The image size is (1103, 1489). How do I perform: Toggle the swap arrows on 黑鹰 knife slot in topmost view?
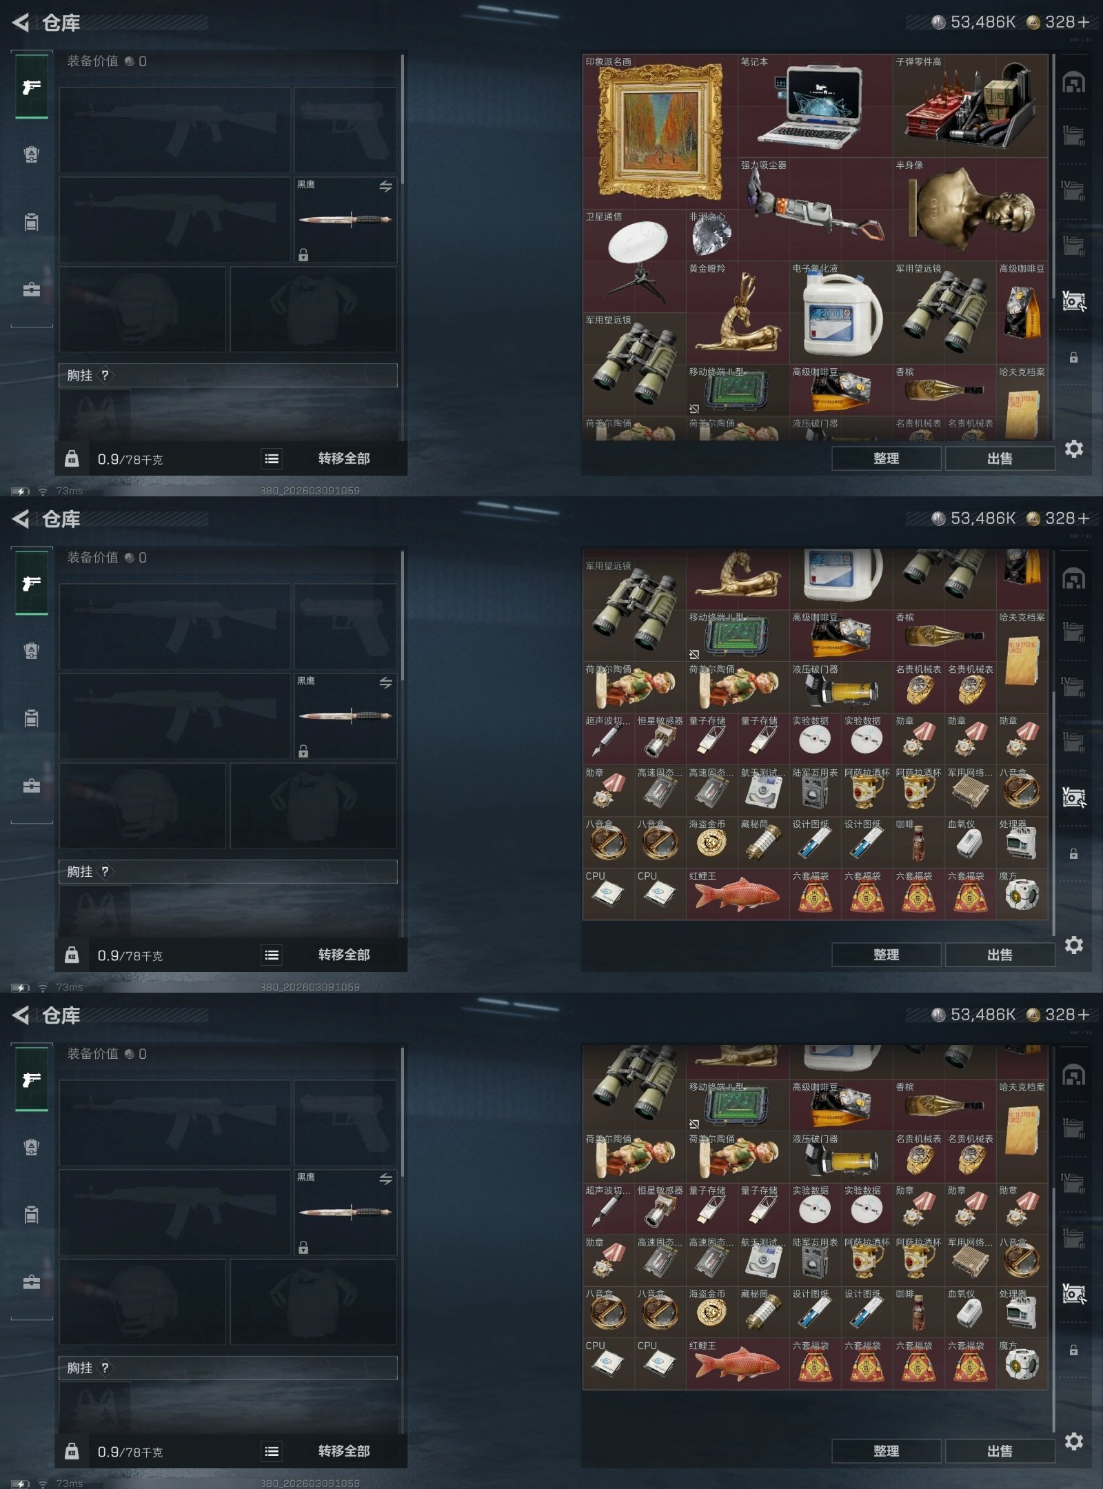point(385,186)
